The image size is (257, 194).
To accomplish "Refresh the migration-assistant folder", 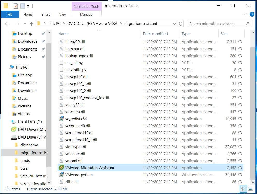I will pyautogui.click(x=181, y=24).
